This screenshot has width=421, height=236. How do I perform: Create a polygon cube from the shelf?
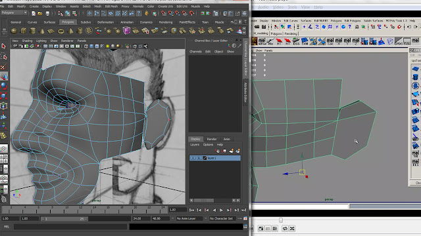(24, 31)
